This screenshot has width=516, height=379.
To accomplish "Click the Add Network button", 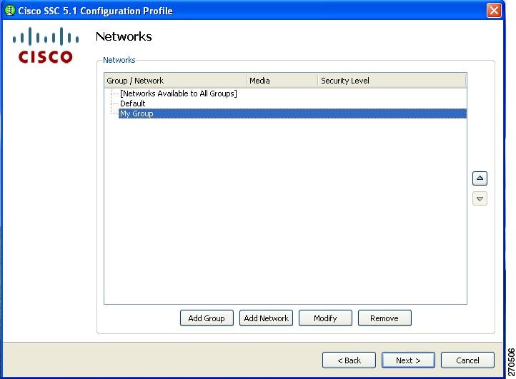I will click(266, 318).
